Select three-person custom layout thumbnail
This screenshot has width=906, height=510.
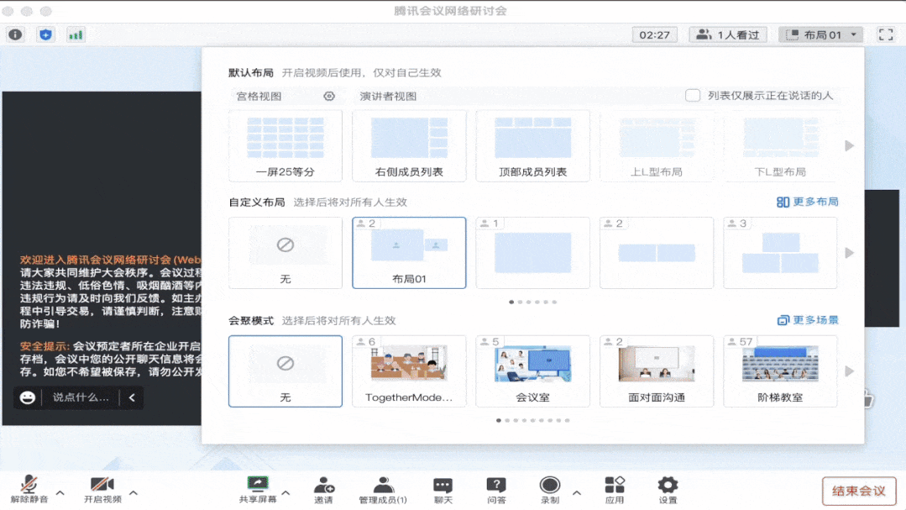(x=780, y=253)
